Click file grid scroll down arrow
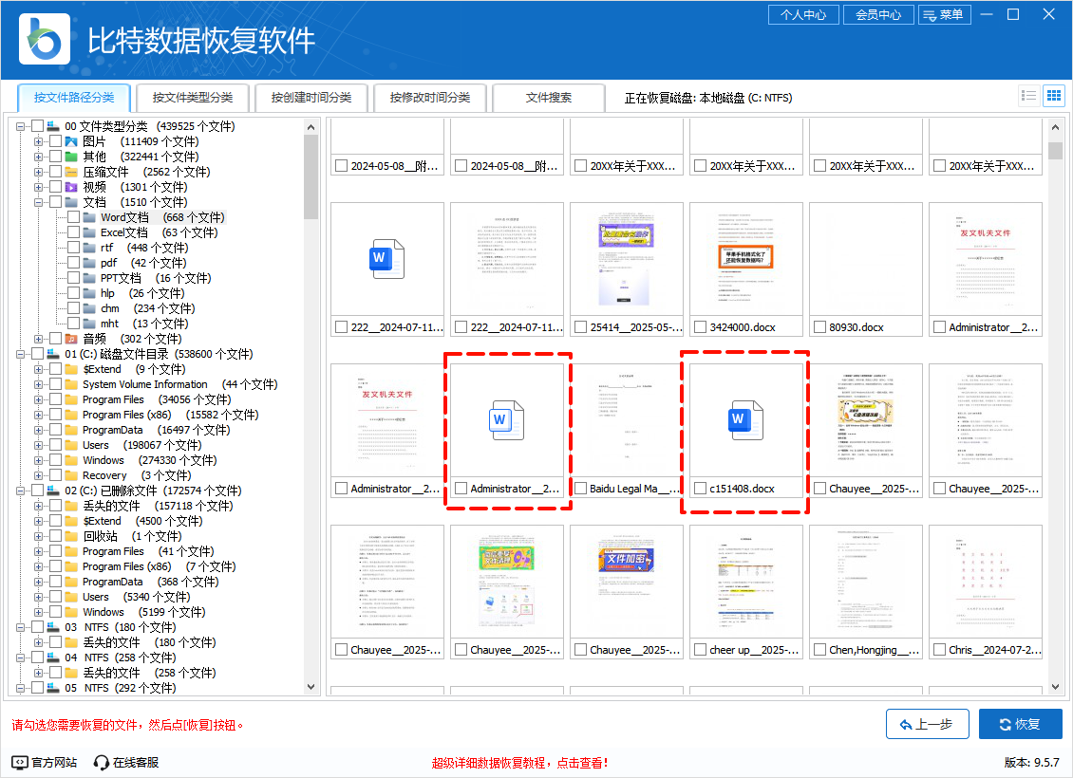This screenshot has width=1073, height=778. pos(1055,687)
